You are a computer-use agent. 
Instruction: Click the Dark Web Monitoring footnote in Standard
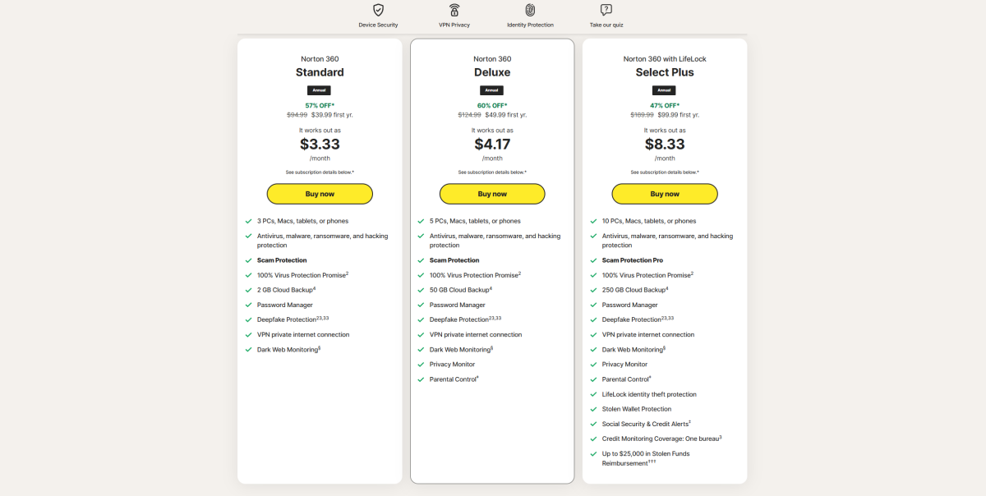[319, 347]
